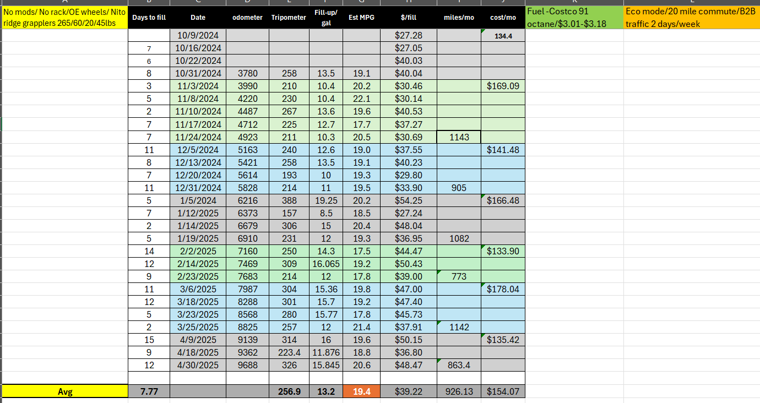The width and height of the screenshot is (760, 403).
Task: Select the date cell 1/5/2024
Action: point(198,200)
